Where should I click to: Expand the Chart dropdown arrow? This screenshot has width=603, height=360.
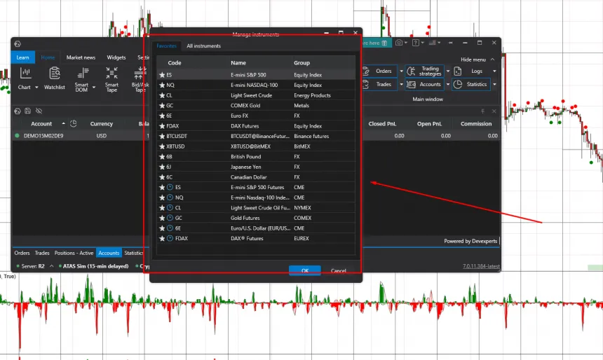[36, 88]
